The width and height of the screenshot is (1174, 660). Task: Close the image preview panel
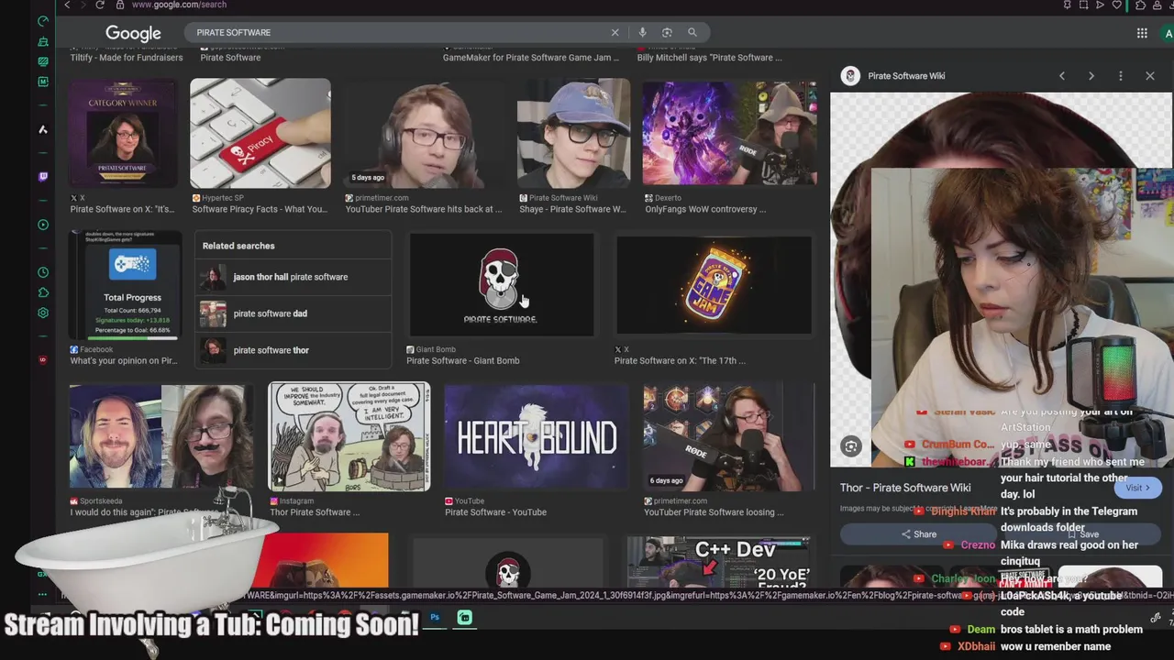1150,76
